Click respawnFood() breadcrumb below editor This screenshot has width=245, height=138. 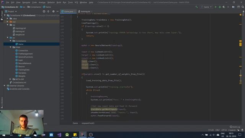pyautogui.click(x=88, y=123)
